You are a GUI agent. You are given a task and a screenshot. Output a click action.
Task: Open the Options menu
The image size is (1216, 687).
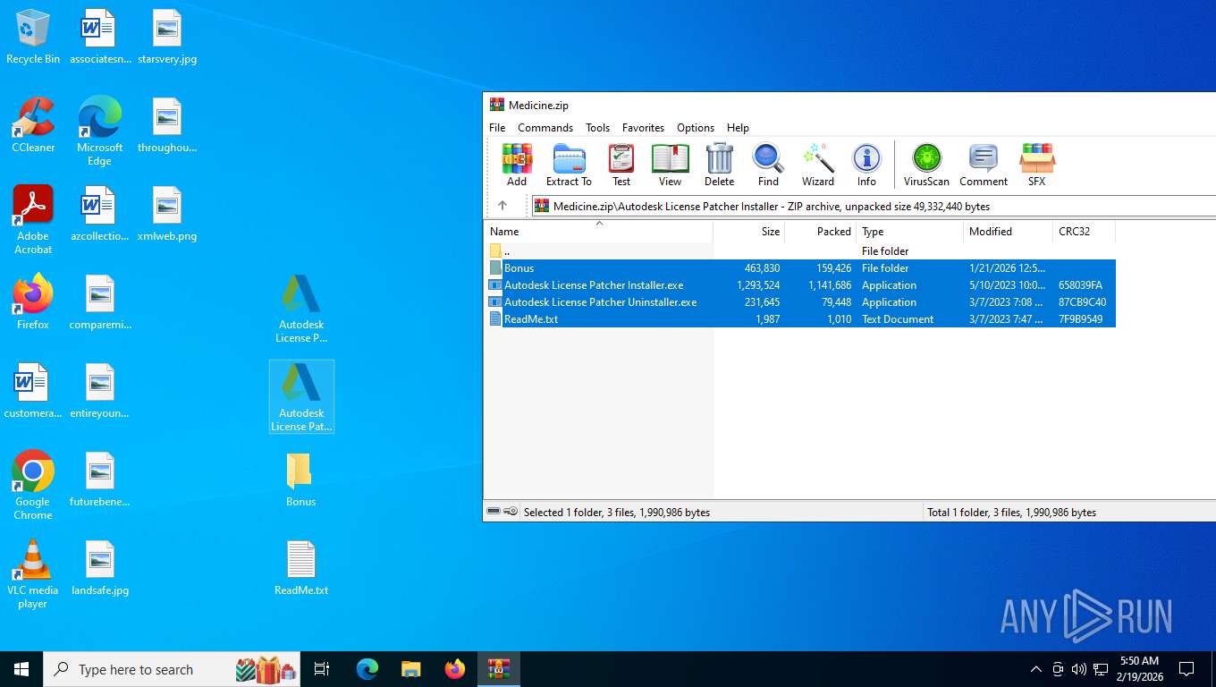(696, 128)
